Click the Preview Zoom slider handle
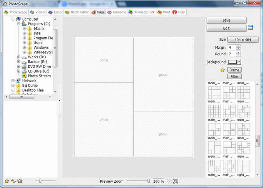 148,181
